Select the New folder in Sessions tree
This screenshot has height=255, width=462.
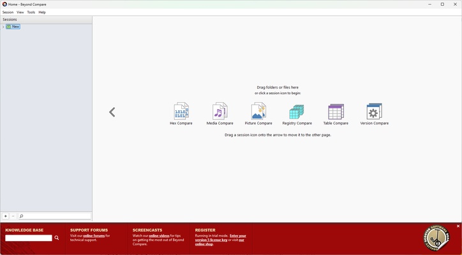[x=15, y=27]
